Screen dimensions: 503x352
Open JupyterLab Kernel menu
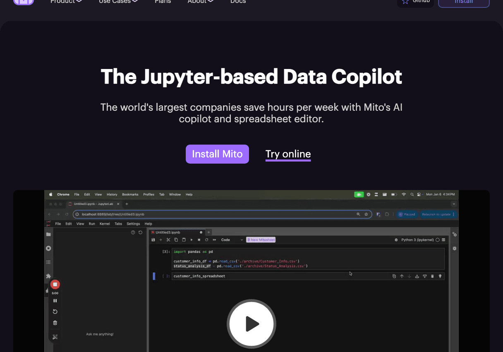(105, 224)
